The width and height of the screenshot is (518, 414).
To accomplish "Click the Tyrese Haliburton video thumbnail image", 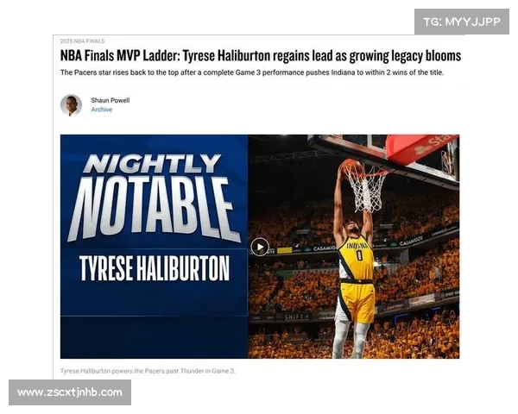I will pyautogui.click(x=260, y=247).
